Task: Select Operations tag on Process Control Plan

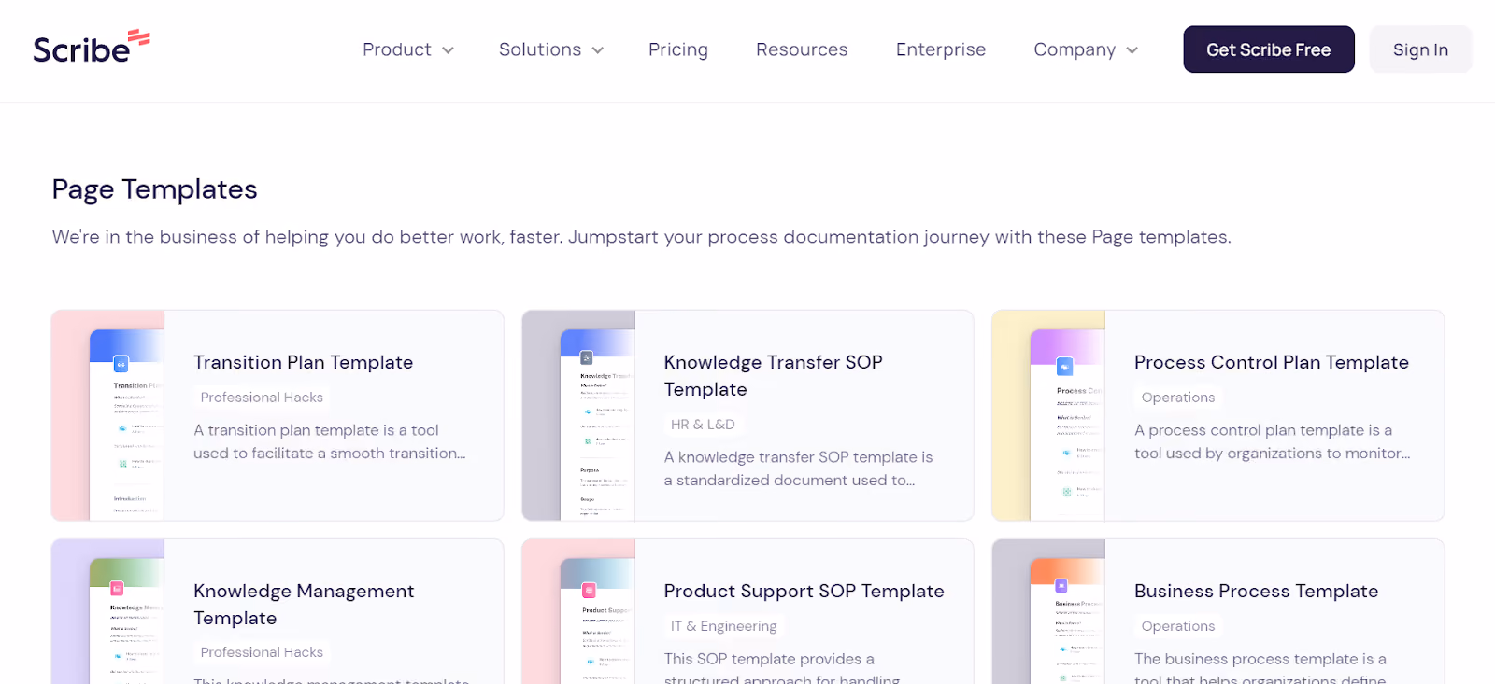Action: [x=1178, y=398]
